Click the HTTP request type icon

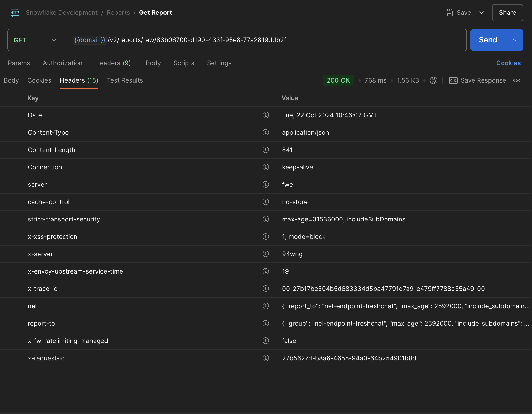pyautogui.click(x=15, y=13)
